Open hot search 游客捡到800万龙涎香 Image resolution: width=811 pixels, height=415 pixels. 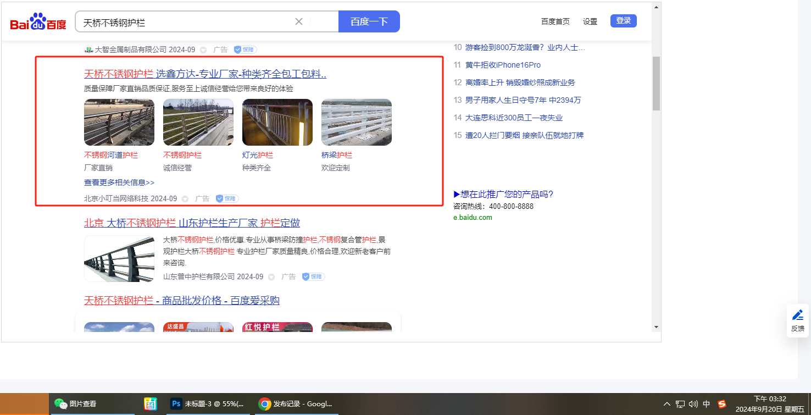click(525, 47)
